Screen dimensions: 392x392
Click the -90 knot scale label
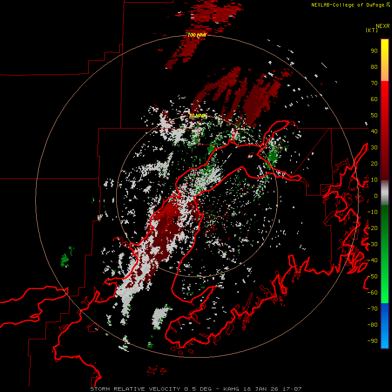pos(372,341)
